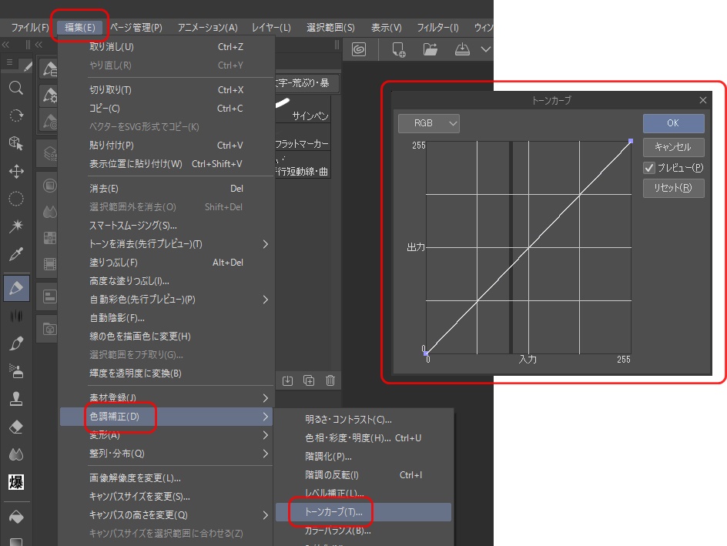The height and width of the screenshot is (546, 727).
Task: Select the Zoom magnifier tool
Action: (16, 88)
